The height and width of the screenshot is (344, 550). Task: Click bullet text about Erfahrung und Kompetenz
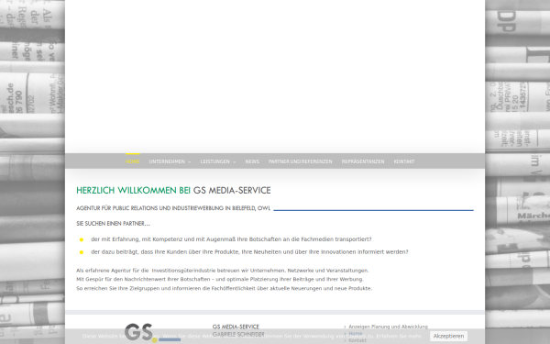231,239
